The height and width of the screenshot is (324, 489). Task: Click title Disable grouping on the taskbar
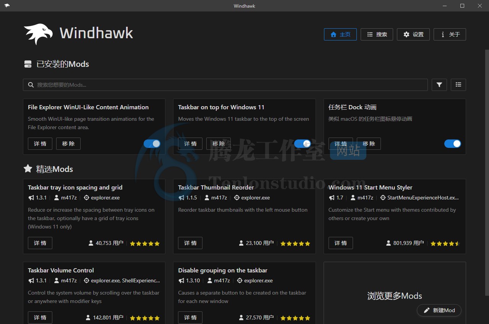(223, 270)
